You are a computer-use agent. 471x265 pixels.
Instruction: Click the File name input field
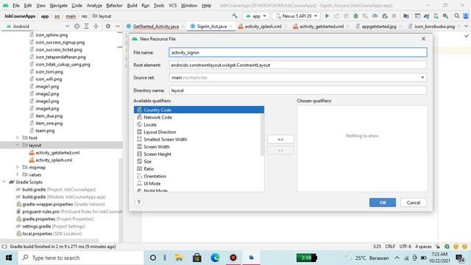click(x=297, y=52)
